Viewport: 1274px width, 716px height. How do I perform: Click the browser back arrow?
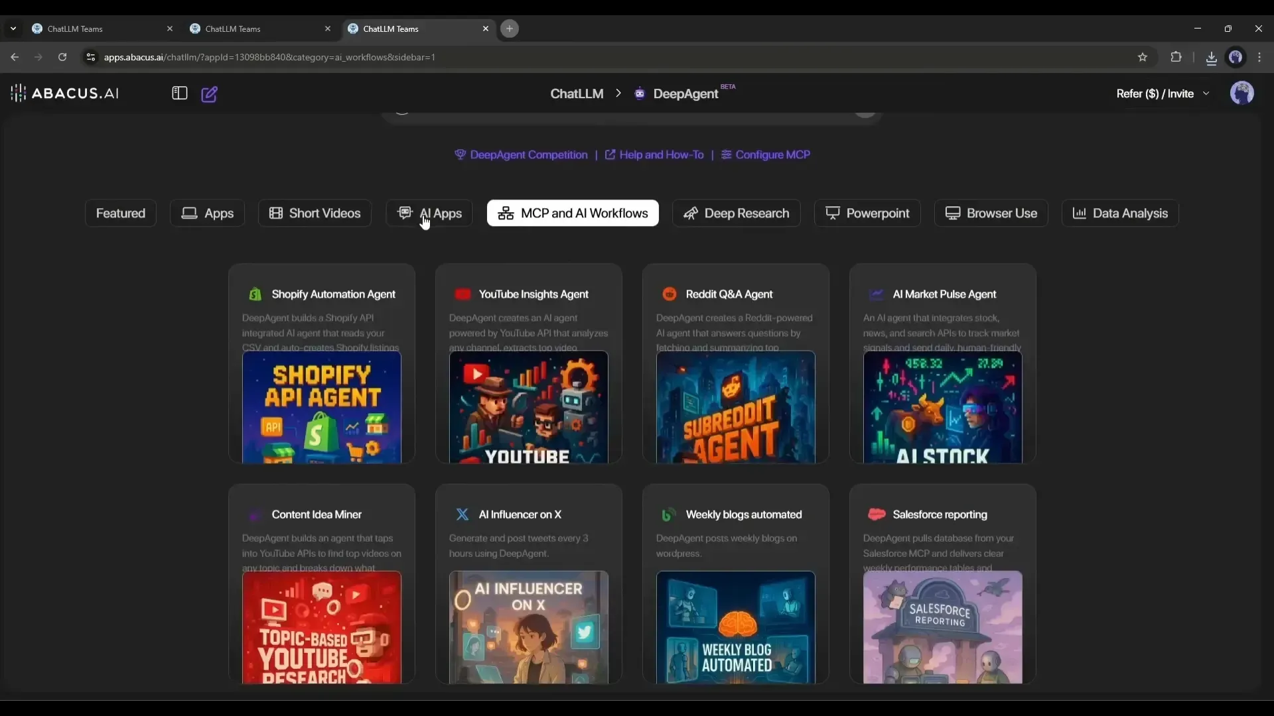tap(15, 57)
